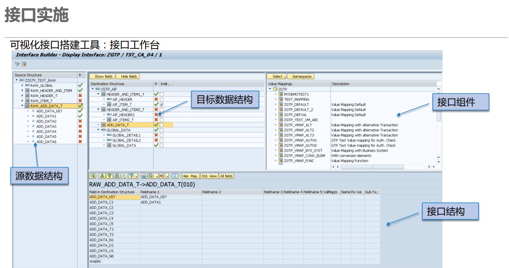Switch to Std. View
Image resolution: width=509 pixels, height=268 pixels.
(x=209, y=176)
